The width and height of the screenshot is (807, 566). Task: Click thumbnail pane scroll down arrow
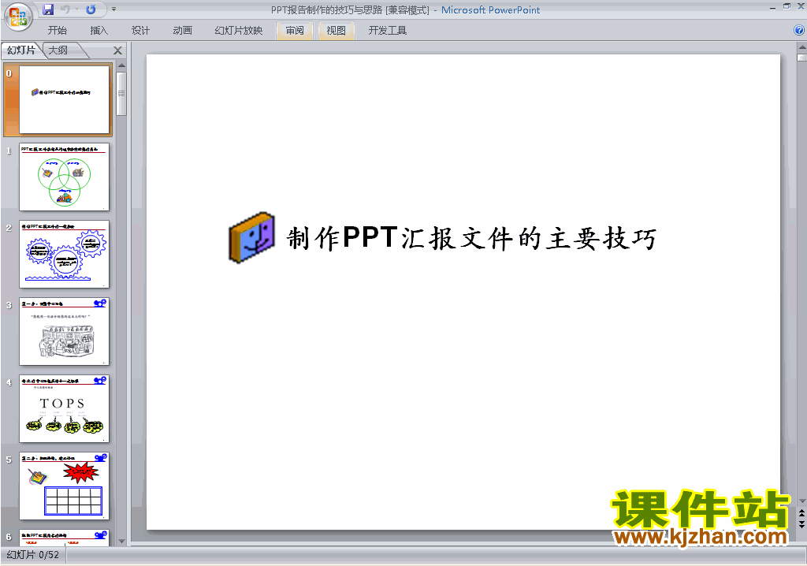[121, 542]
